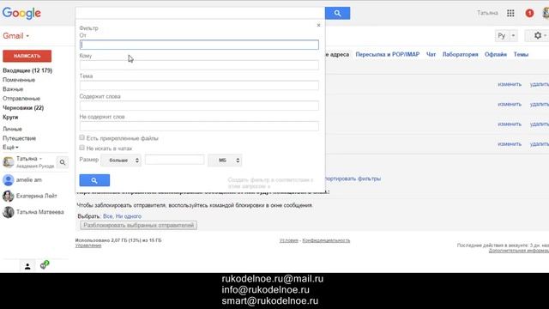Open 'Входящие (12 179)' folder
The image size is (549, 309).
[27, 70]
